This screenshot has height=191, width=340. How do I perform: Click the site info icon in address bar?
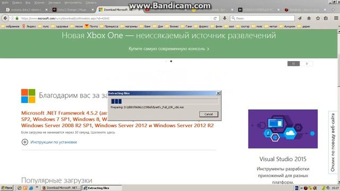[13, 19]
